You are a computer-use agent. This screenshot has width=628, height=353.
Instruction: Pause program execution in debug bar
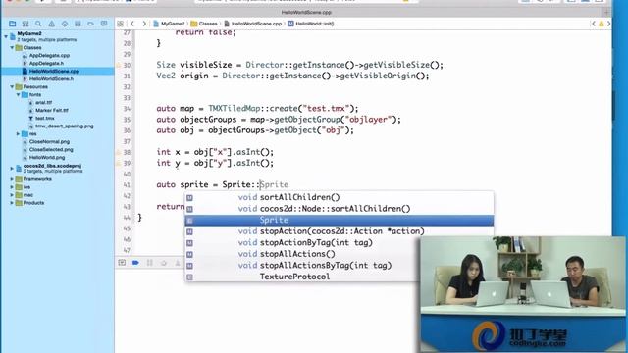pyautogui.click(x=149, y=263)
